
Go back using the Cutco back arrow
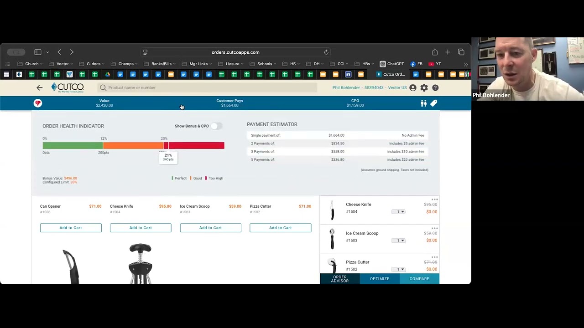39,88
